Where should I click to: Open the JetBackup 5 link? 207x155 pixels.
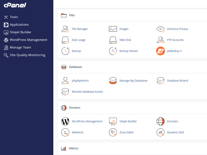(x=174, y=51)
